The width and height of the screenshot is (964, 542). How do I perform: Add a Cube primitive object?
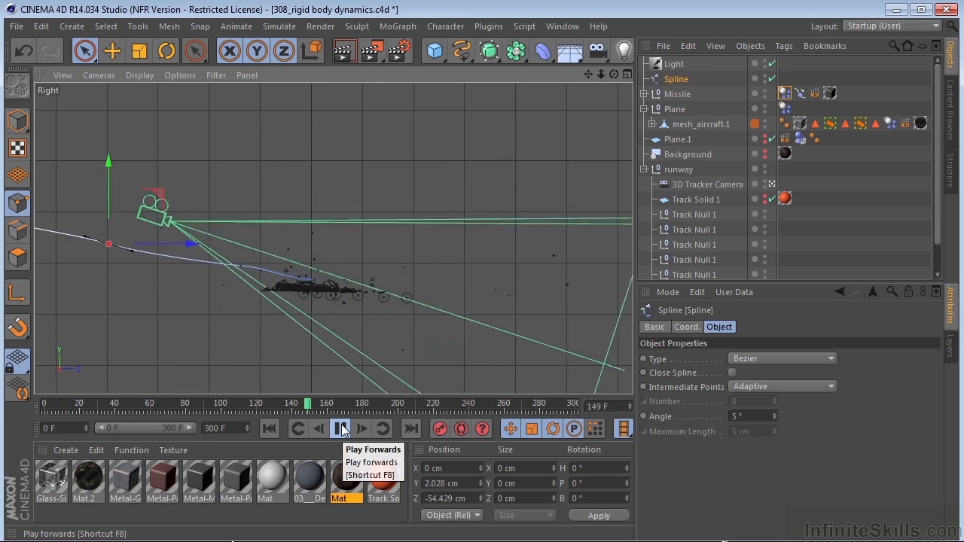click(x=435, y=50)
